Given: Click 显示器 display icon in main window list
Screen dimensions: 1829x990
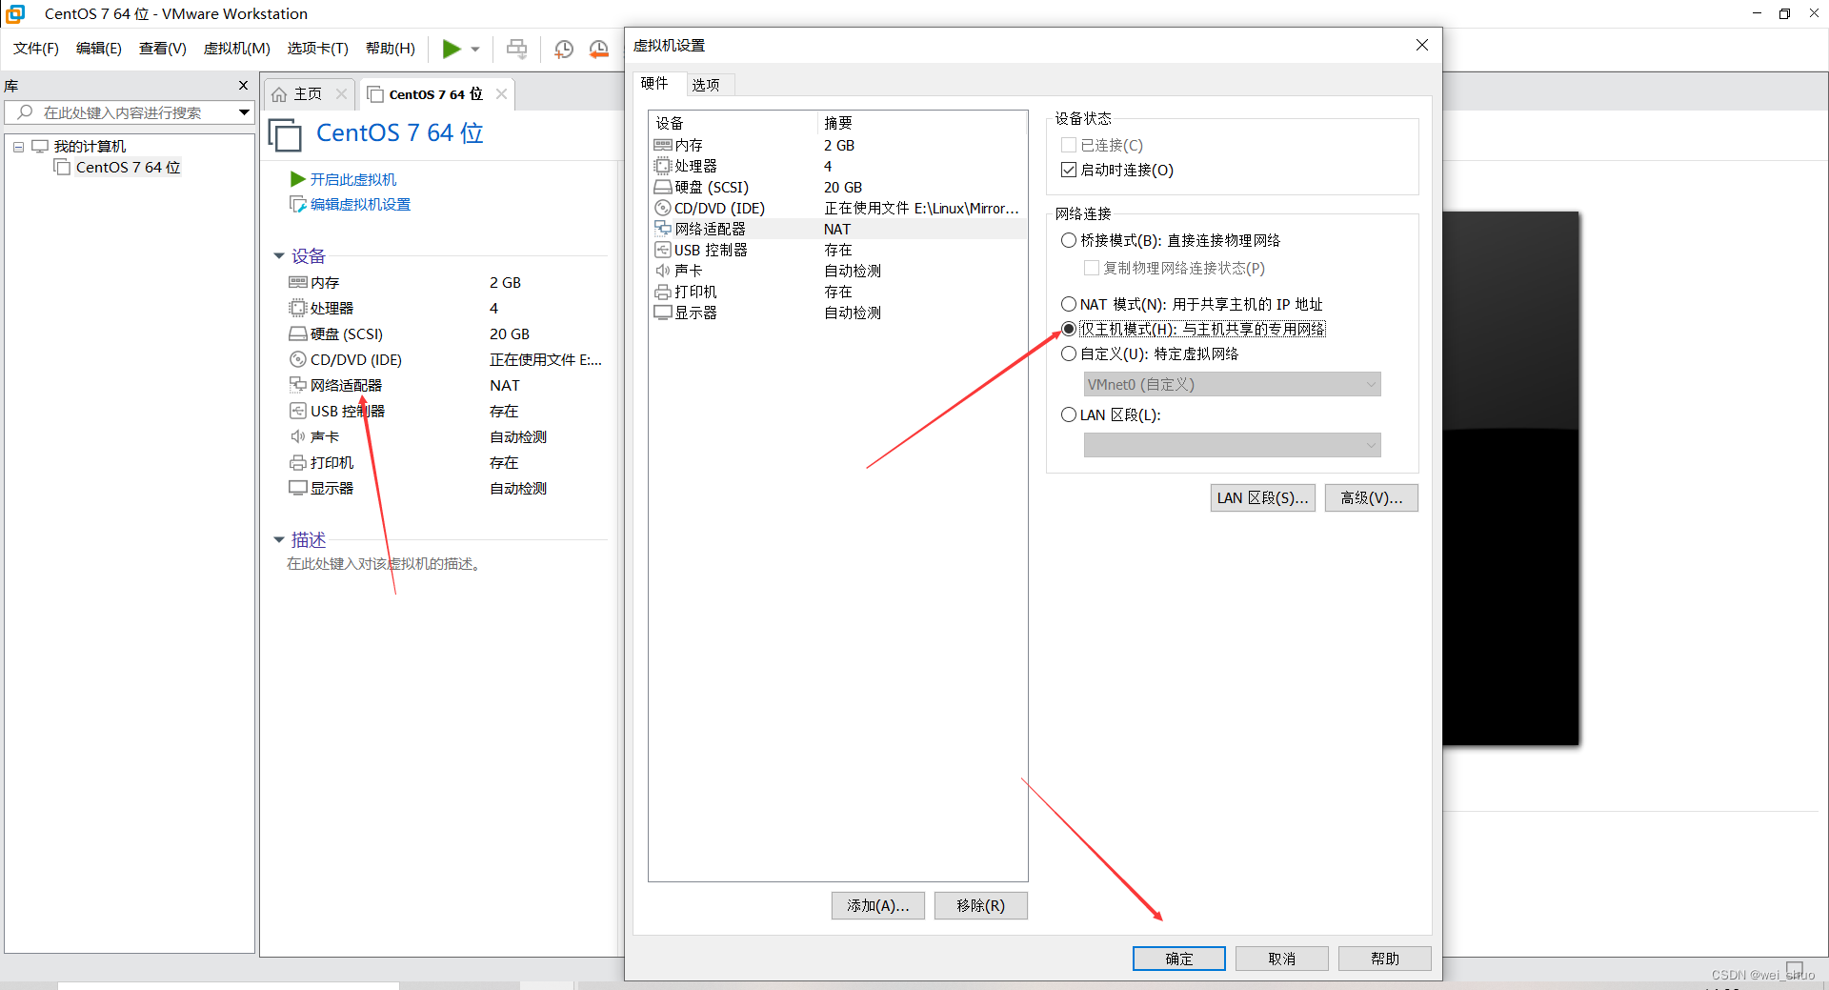Looking at the screenshot, I should click(x=298, y=488).
